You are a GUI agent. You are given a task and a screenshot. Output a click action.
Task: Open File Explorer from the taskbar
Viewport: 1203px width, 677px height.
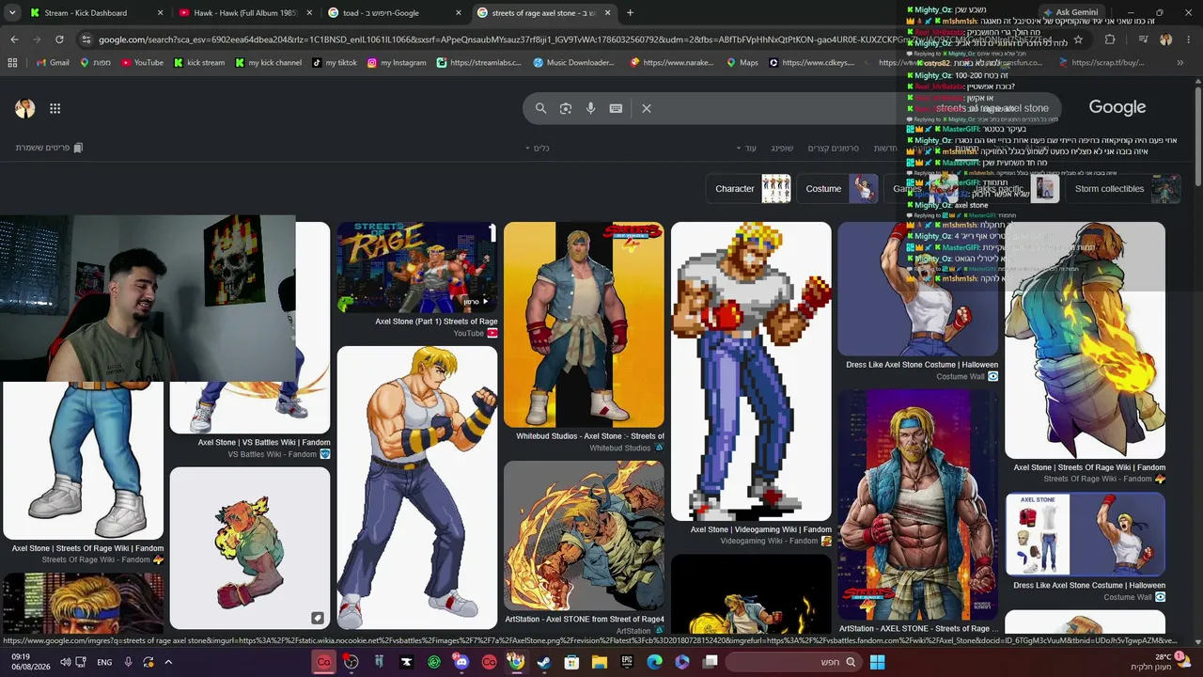pos(599,662)
